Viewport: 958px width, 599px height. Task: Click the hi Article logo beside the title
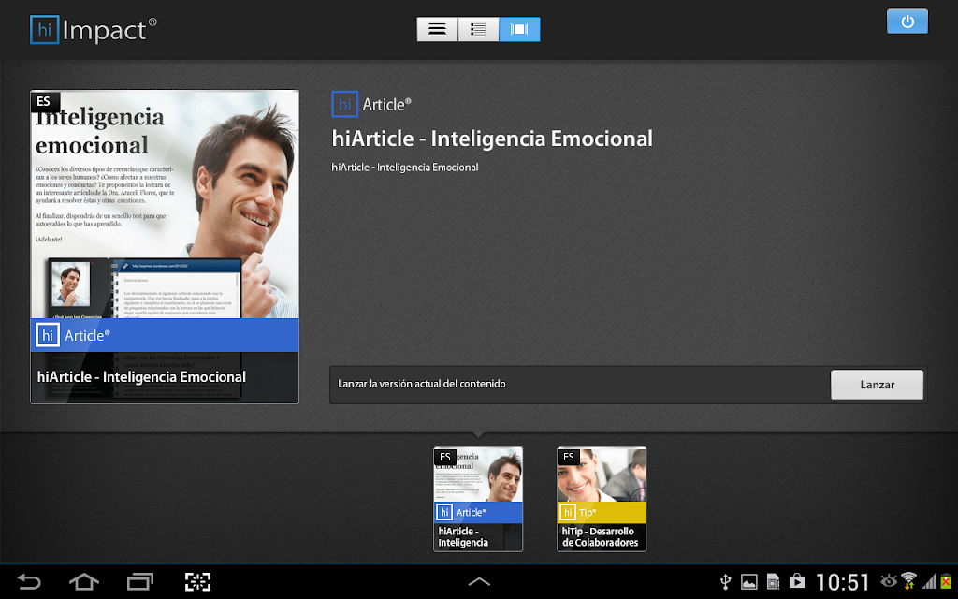pos(371,105)
